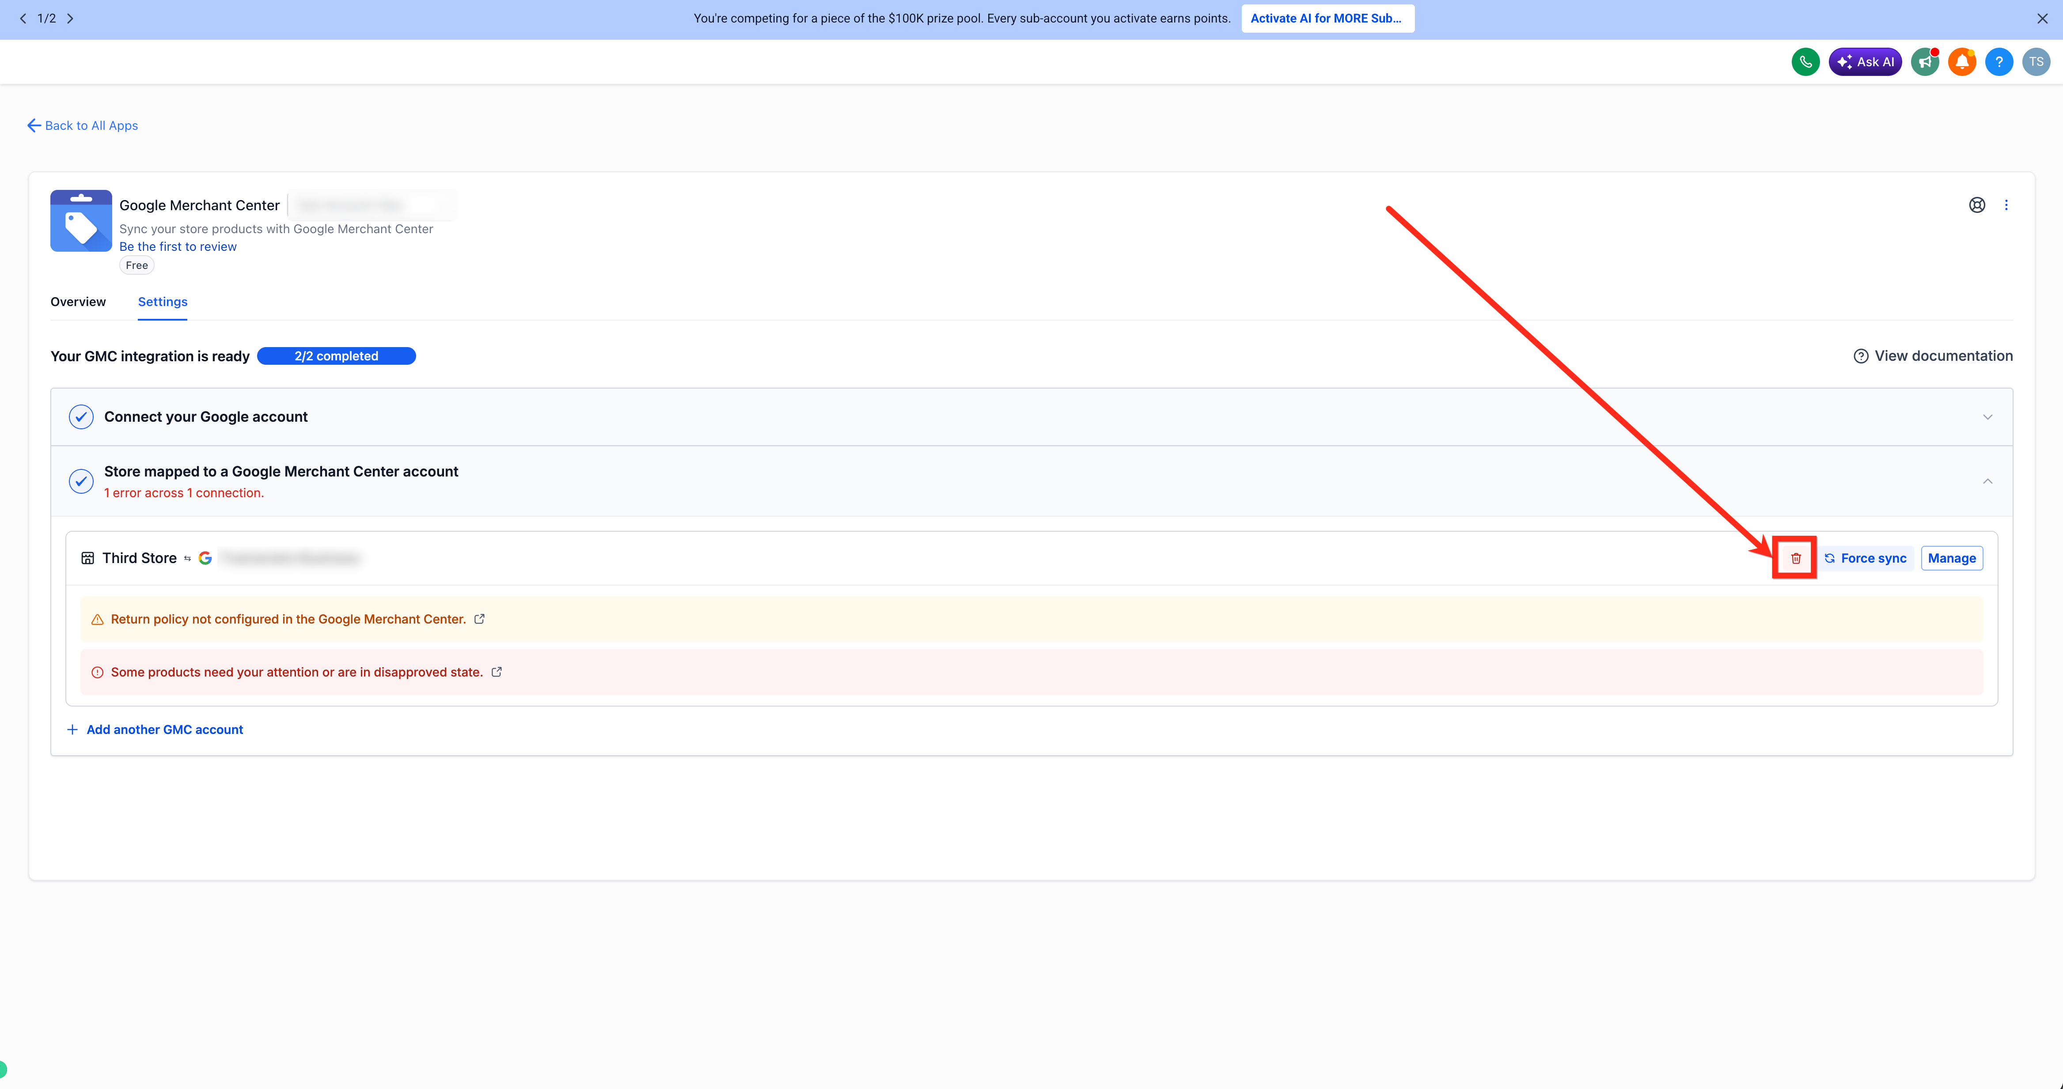This screenshot has height=1089, width=2063.
Task: Click 'Your GMC integration is ready' heading
Action: tap(150, 356)
